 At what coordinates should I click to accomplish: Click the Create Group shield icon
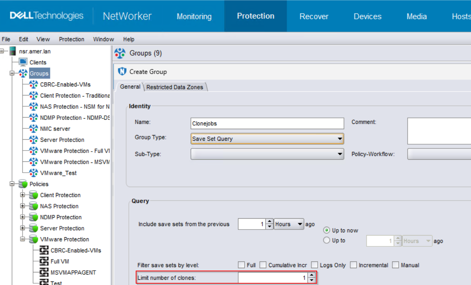122,71
